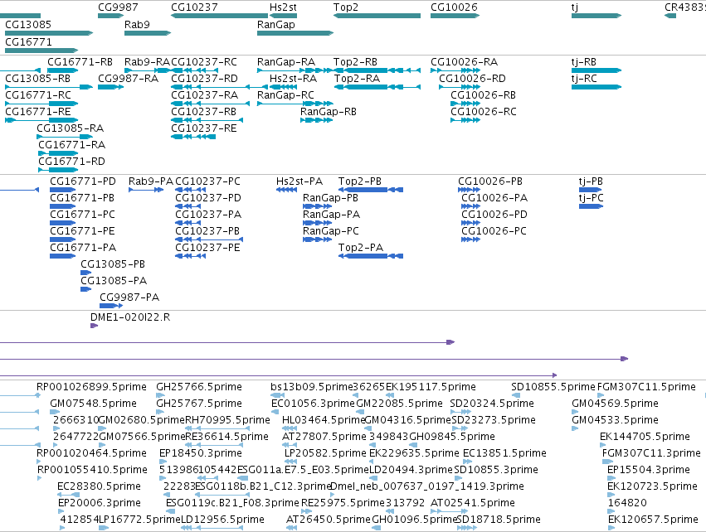This screenshot has height=532, width=706.
Task: Click the Top2 gene label
Action: [x=346, y=7]
